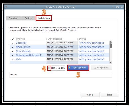Click the updates list scrollbar thumb
The width and height of the screenshot is (129, 106).
111,46
